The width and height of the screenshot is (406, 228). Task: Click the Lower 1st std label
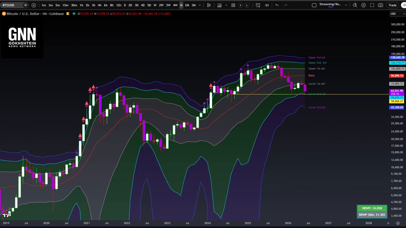pyautogui.click(x=316, y=83)
